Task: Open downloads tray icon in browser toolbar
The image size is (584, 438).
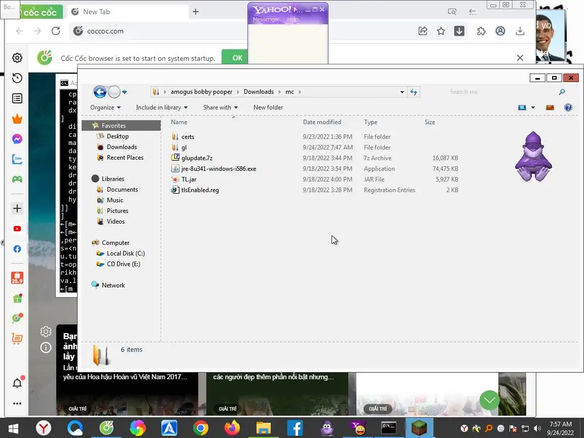Action: pyautogui.click(x=520, y=31)
